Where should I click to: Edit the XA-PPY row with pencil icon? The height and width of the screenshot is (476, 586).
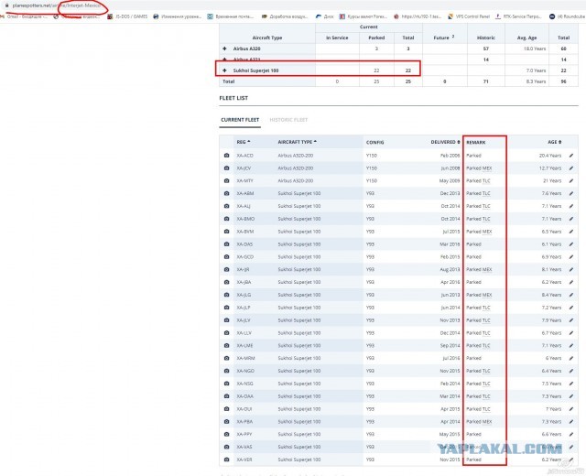point(571,434)
